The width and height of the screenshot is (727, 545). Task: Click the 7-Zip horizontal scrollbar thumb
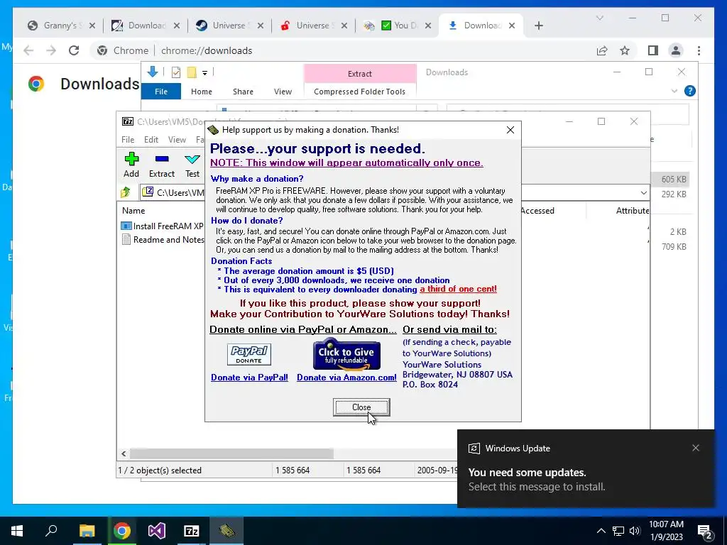coord(231,453)
